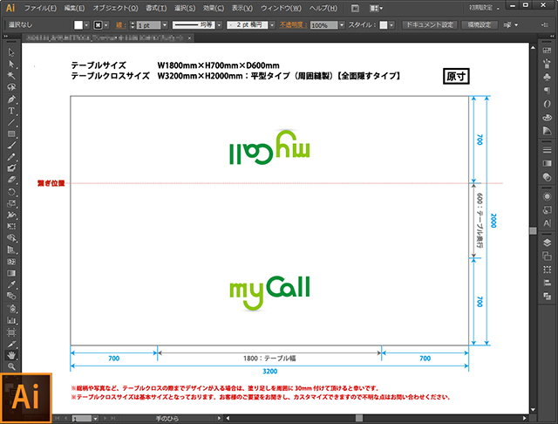This screenshot has width=558, height=424.
Task: Click the 環境設定 button
Action: click(x=480, y=25)
